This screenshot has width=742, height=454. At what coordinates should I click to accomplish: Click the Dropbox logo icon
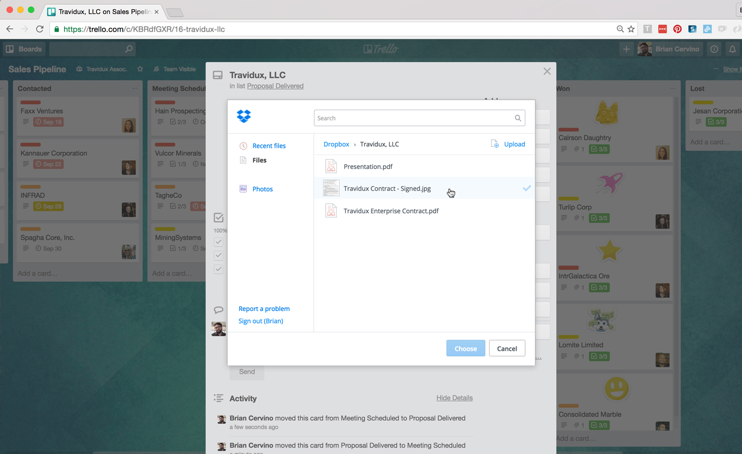pyautogui.click(x=244, y=116)
